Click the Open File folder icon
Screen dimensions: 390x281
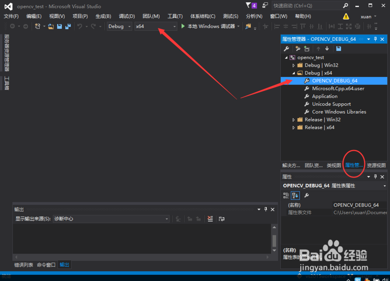pyautogui.click(x=51, y=27)
